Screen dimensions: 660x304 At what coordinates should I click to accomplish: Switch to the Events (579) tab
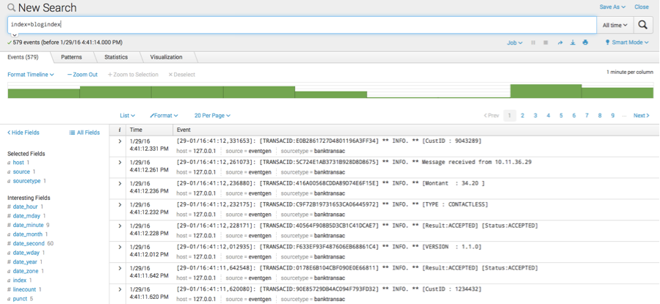[x=23, y=57]
